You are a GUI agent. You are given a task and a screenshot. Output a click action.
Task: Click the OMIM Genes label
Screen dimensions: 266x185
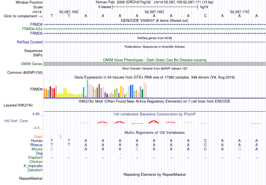pyautogui.click(x=31, y=64)
